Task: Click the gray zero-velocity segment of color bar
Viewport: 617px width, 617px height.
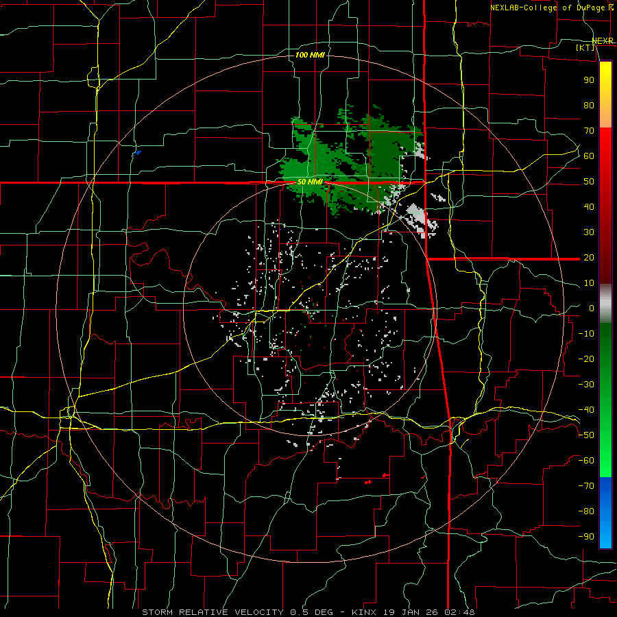Action: coord(605,304)
